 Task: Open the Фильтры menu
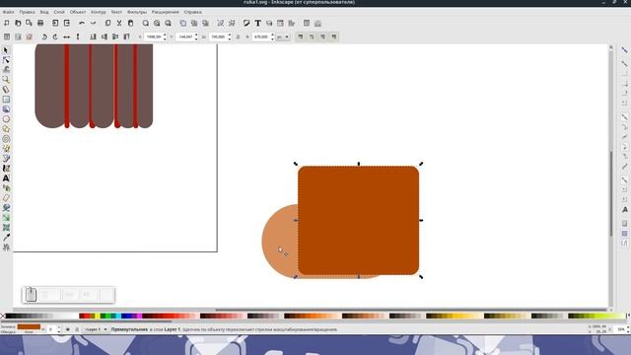click(137, 12)
